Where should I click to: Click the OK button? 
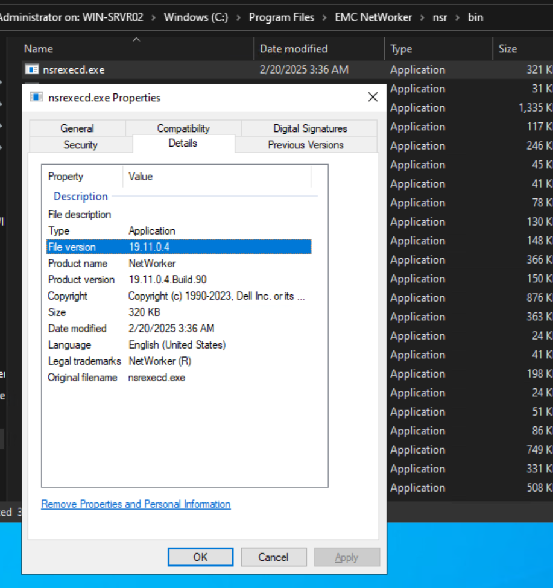(200, 557)
